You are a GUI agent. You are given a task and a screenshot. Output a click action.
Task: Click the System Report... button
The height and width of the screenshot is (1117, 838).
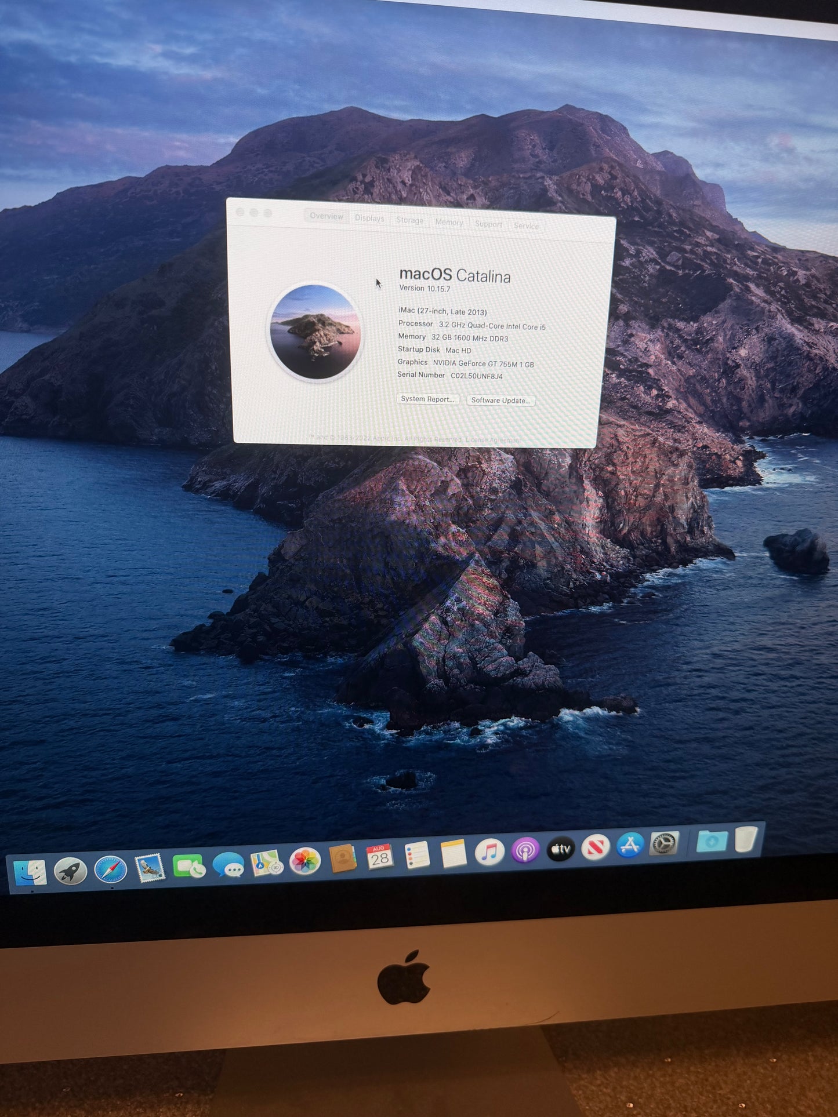tap(428, 399)
